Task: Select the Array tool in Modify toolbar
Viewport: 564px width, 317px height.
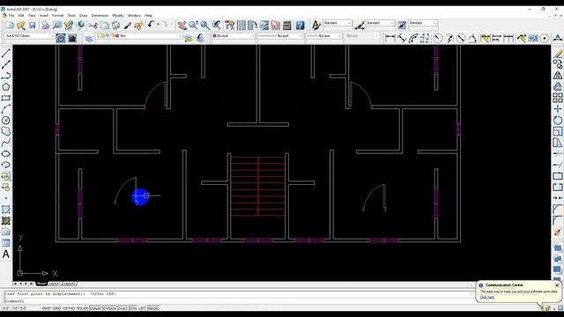Action: coord(558,98)
